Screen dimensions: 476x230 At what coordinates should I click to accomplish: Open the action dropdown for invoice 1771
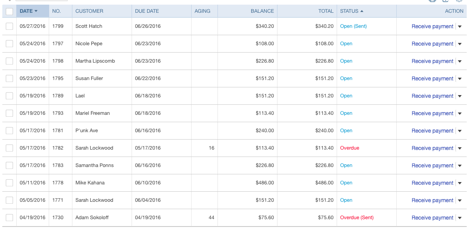tap(460, 201)
